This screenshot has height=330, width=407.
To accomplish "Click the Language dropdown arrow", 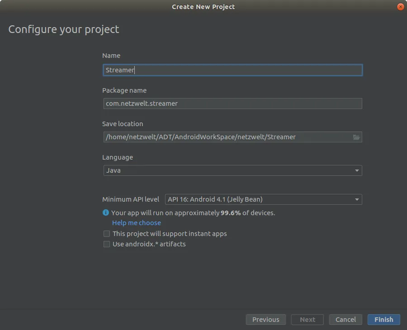I will pos(357,170).
